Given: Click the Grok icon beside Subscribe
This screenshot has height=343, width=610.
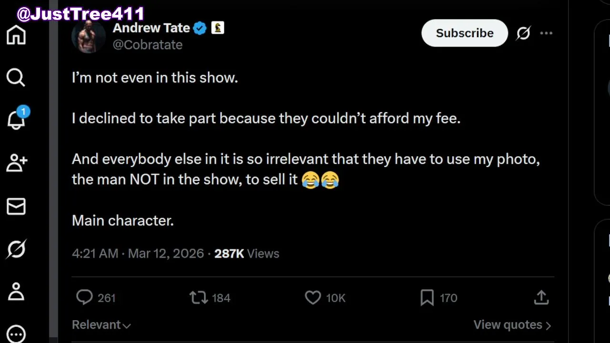Looking at the screenshot, I should click(x=523, y=33).
